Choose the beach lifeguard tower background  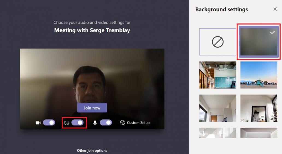pyautogui.click(x=259, y=75)
